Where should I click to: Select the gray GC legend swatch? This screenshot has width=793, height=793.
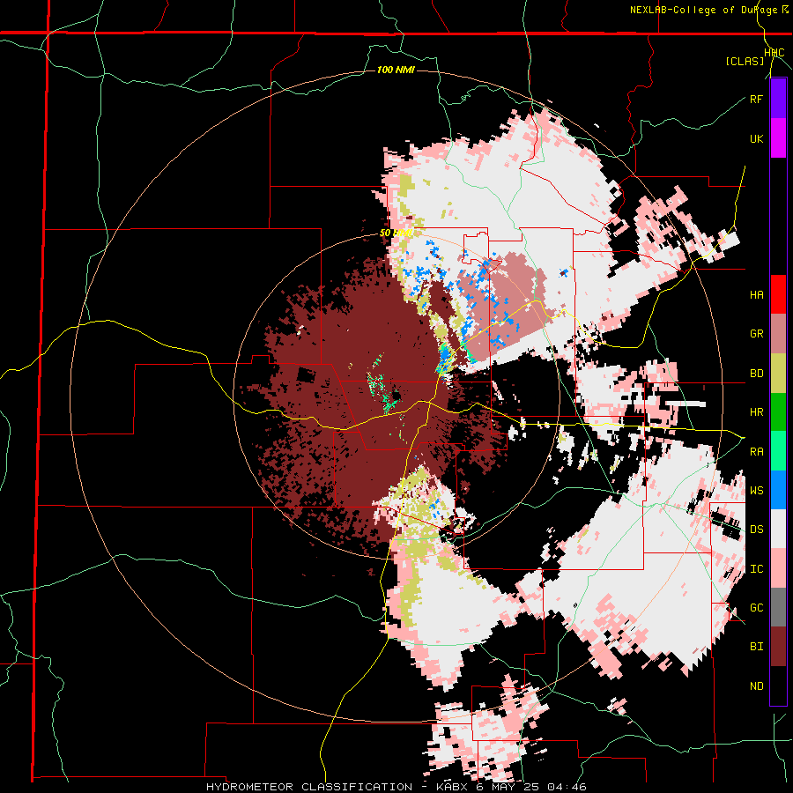[x=778, y=607]
